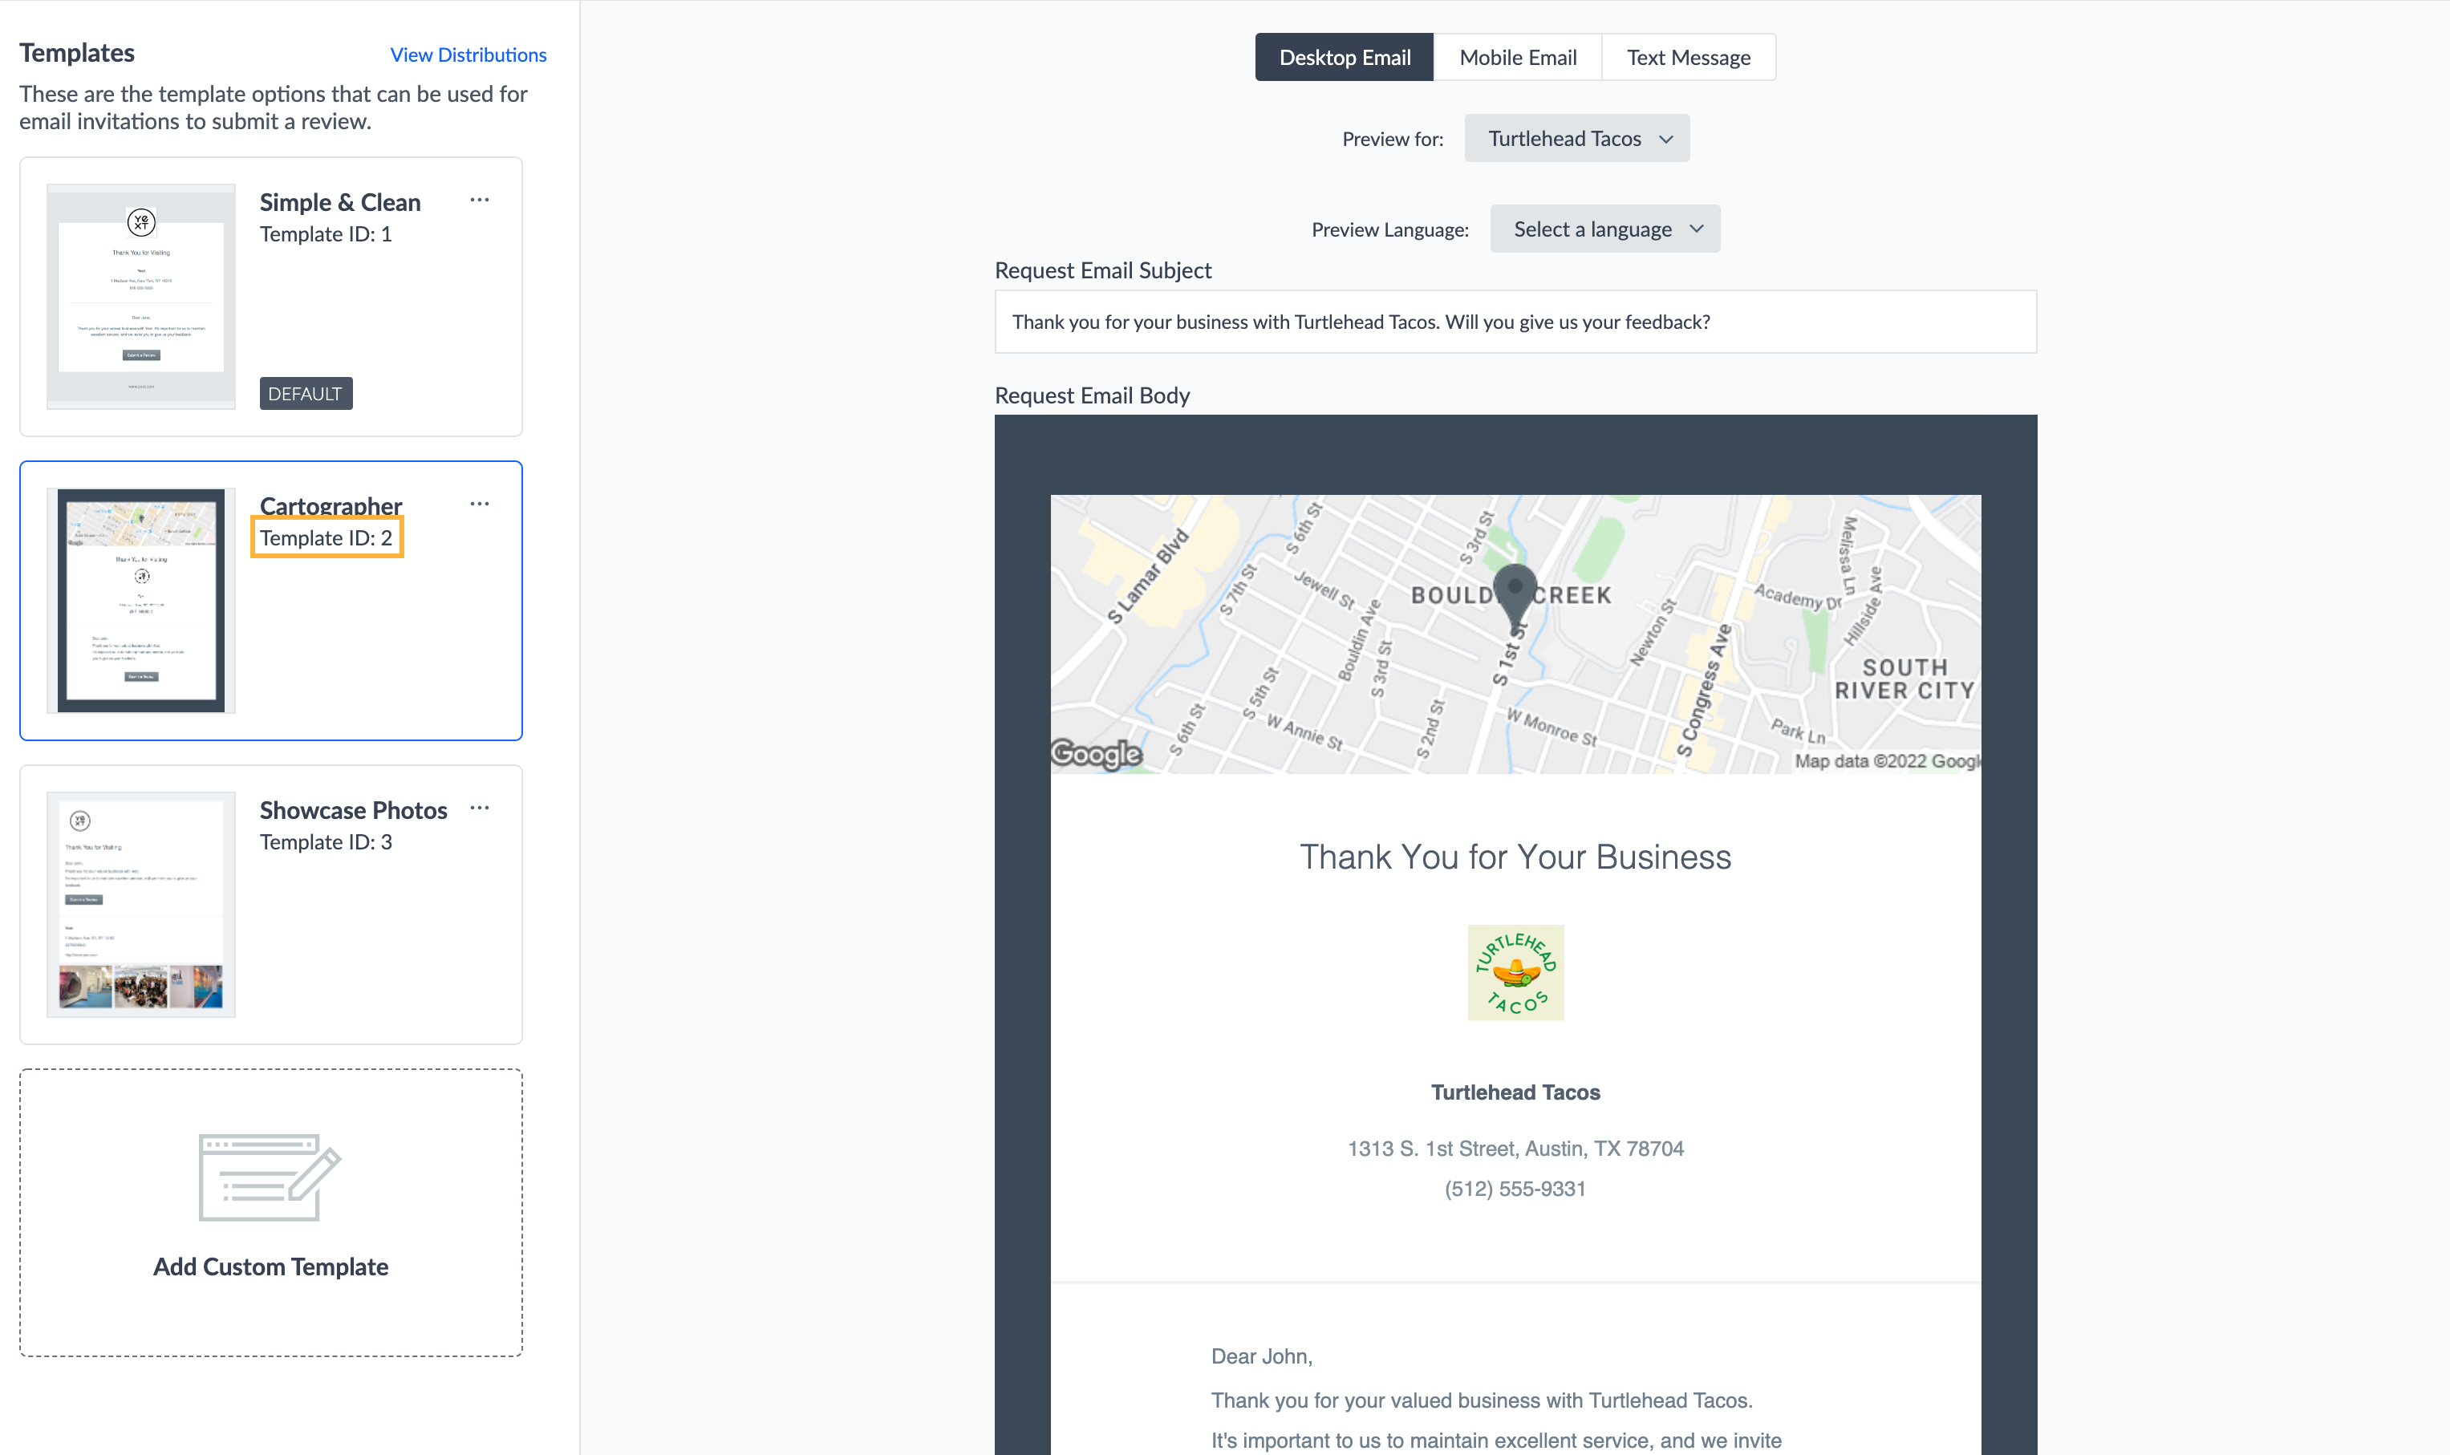Click the View Distributions link
This screenshot has height=1455, width=2450.
(x=469, y=55)
